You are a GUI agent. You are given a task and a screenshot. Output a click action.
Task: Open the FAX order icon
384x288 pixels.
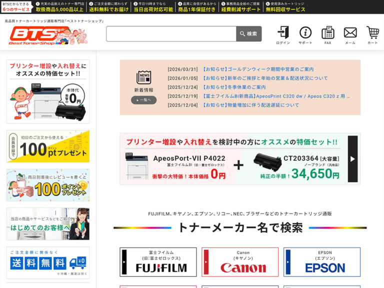coord(328,35)
